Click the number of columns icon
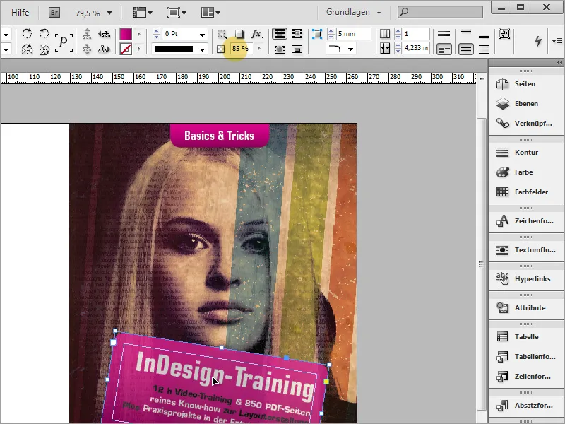Viewport: 565px width, 424px height. click(385, 34)
